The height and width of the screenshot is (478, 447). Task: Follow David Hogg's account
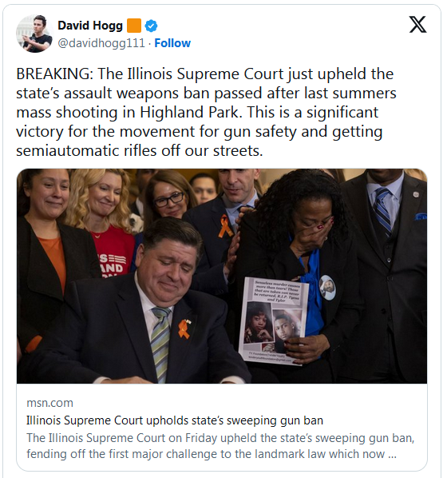pyautogui.click(x=172, y=43)
